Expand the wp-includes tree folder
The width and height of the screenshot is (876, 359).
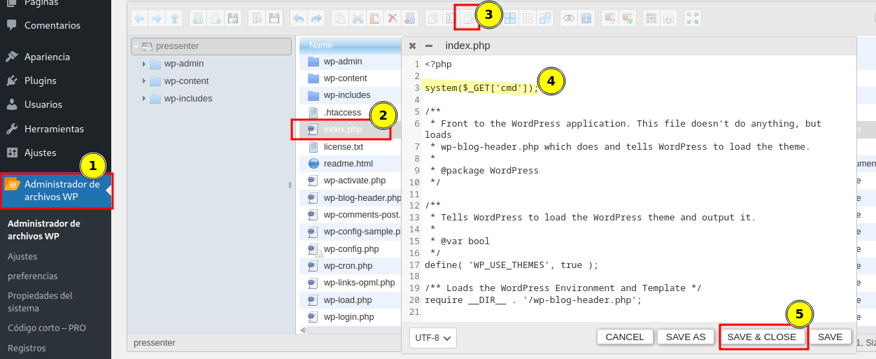coord(144,99)
